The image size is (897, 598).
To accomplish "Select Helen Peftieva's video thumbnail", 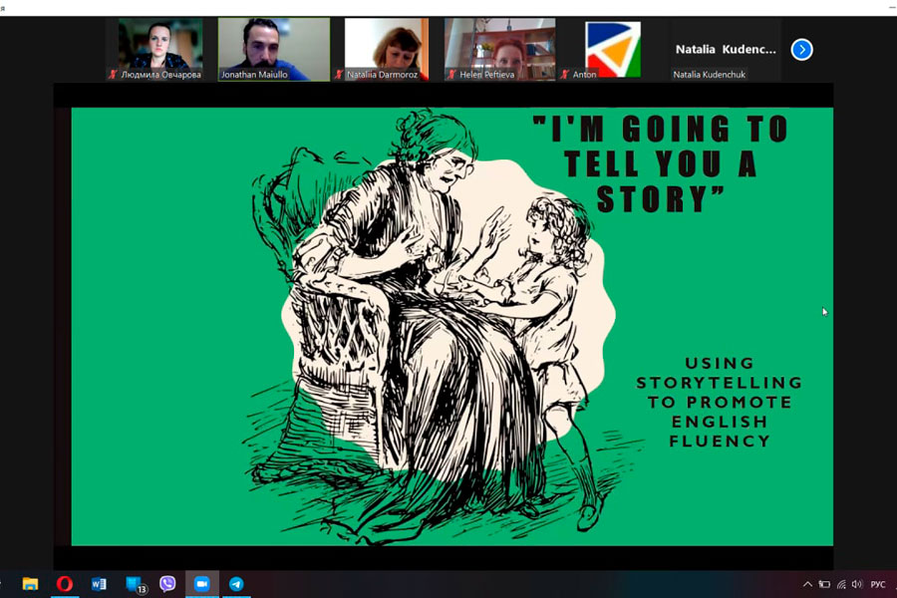I will pos(499,48).
